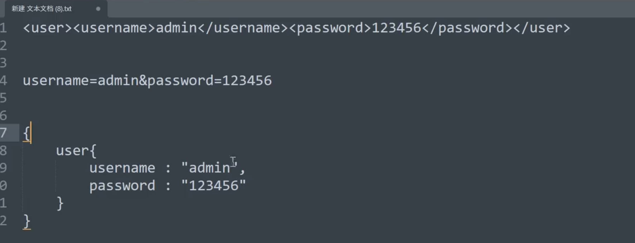
Task: Click the opening <user> tag on line 1
Action: coord(48,28)
